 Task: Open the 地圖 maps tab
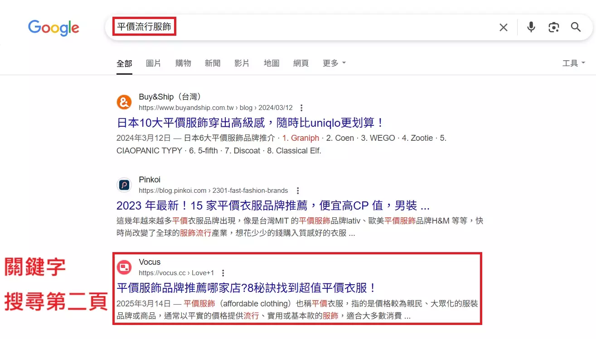click(x=271, y=63)
